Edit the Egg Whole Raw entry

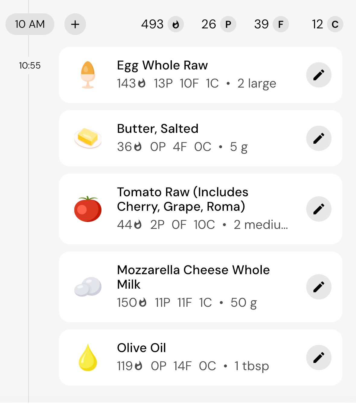(319, 75)
